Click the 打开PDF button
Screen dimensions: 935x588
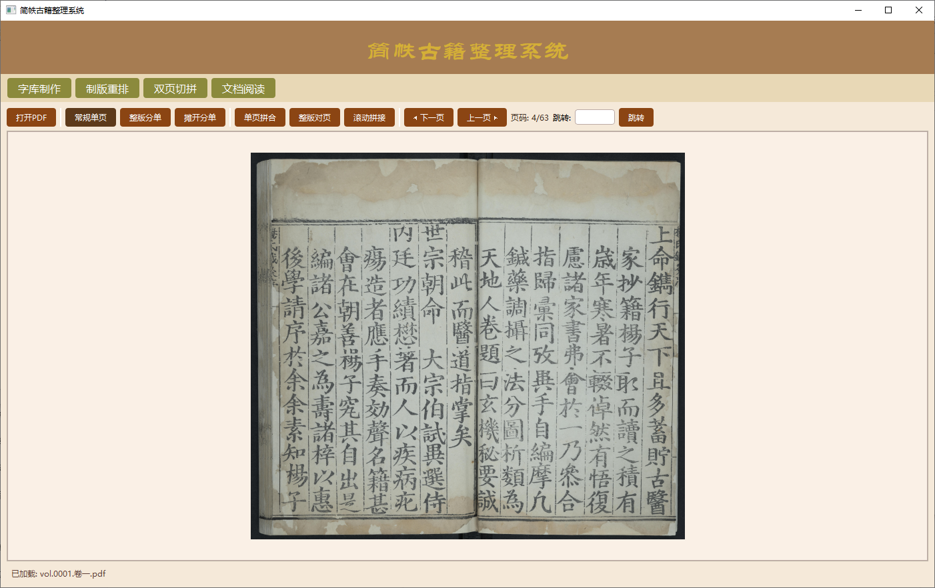(31, 117)
